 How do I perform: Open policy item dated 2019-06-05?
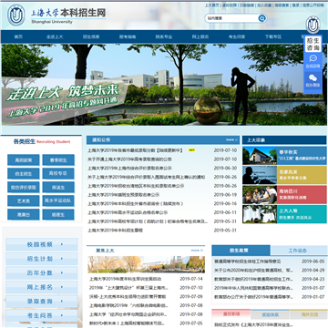tap(248, 261)
